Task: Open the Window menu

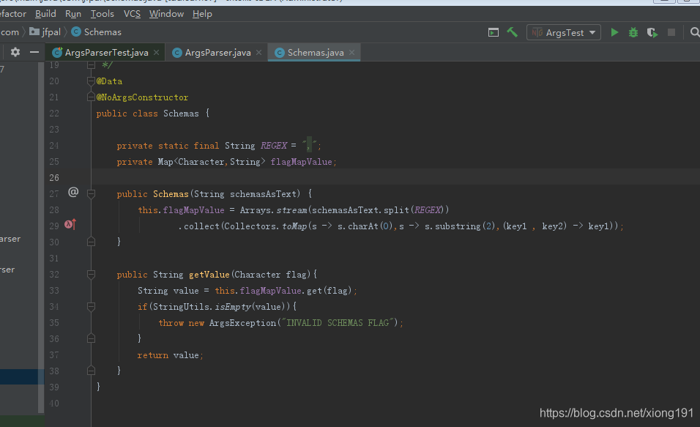Action: [x=166, y=14]
